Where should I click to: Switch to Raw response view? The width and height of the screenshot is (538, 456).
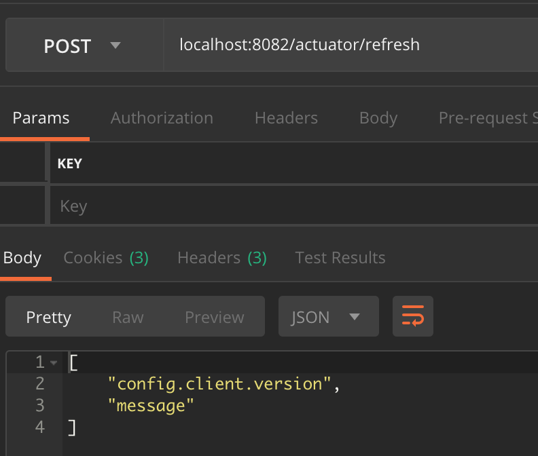128,317
